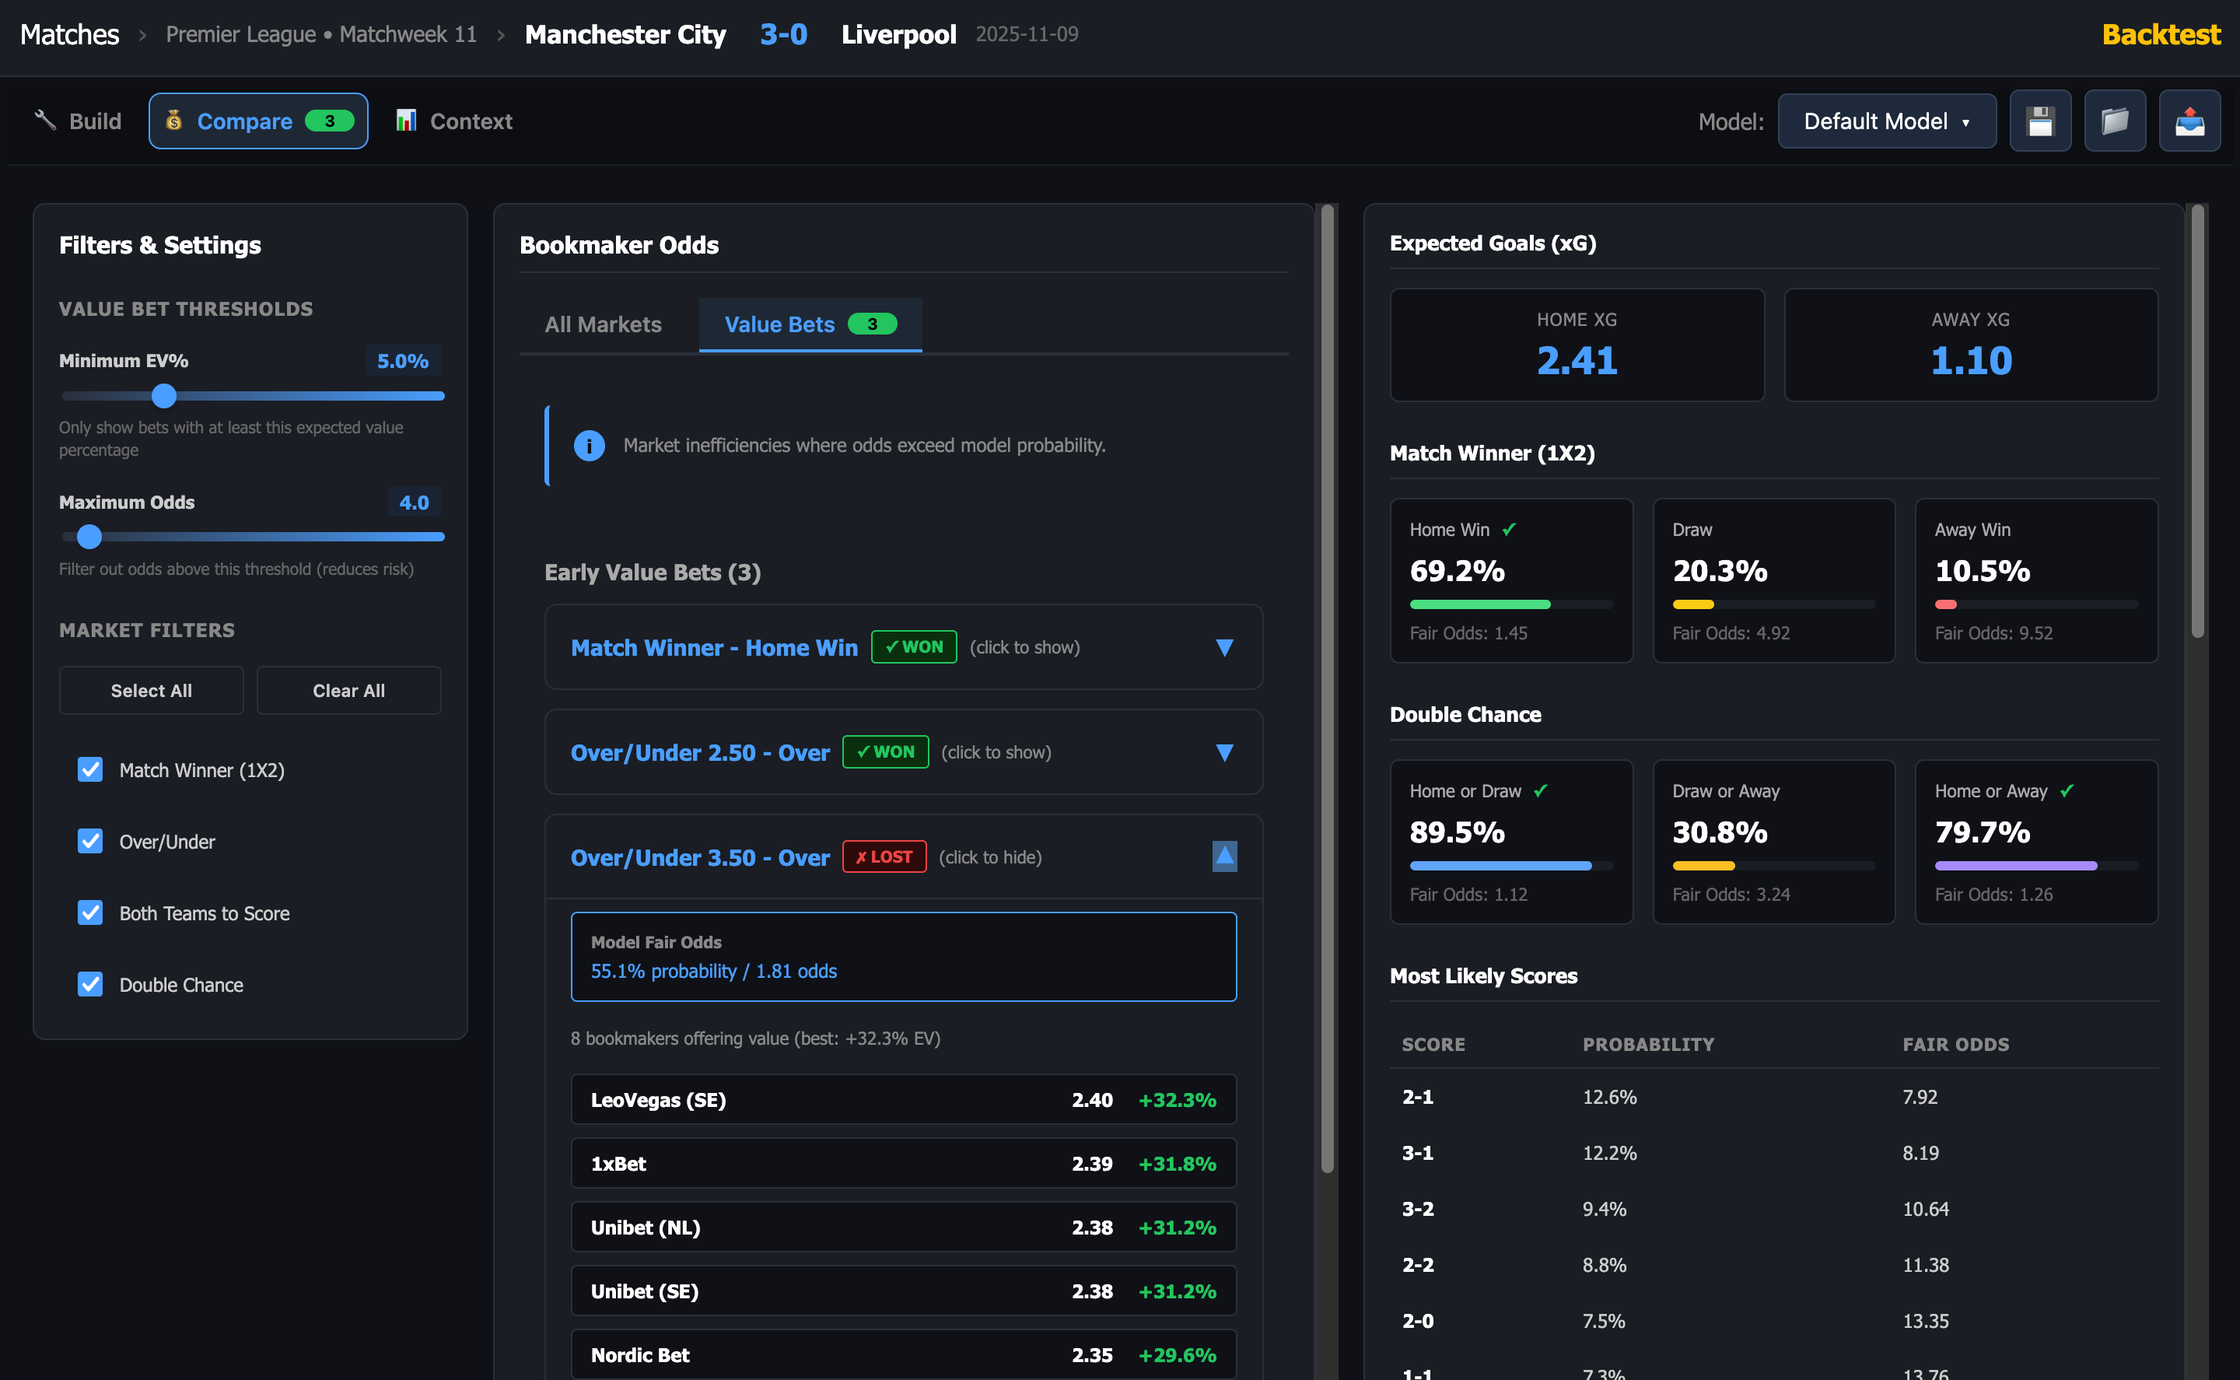Image resolution: width=2240 pixels, height=1380 pixels.
Task: Open a saved model via folder icon
Action: [2115, 121]
